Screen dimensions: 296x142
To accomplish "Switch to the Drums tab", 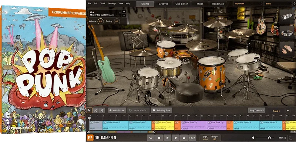I will point(145,4).
